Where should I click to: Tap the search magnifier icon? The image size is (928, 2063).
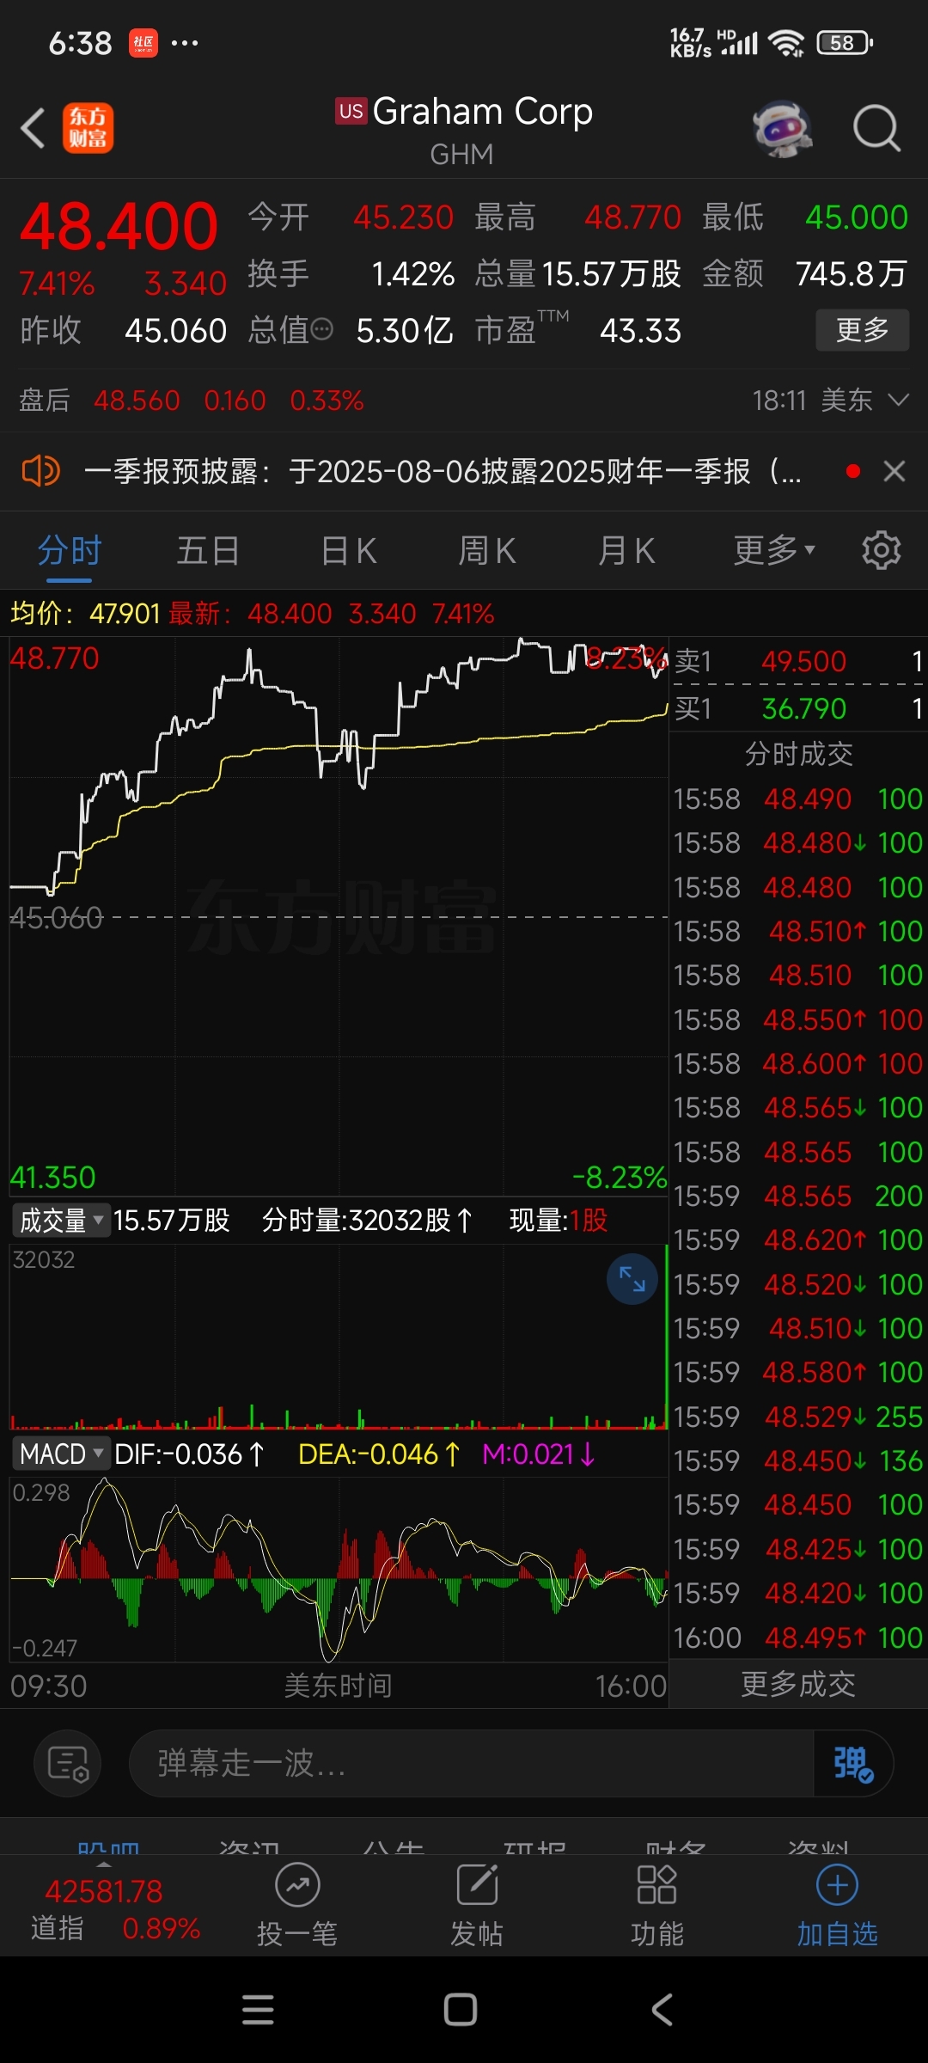coord(876,129)
